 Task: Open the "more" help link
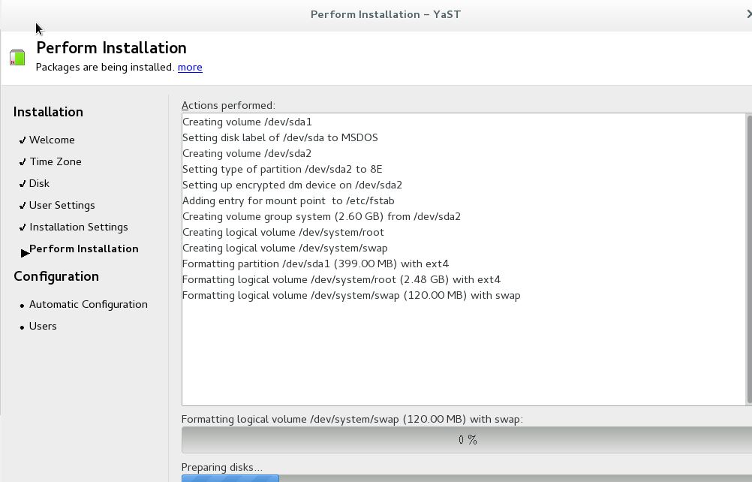(x=190, y=67)
